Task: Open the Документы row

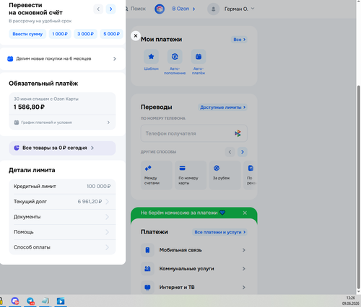Action: click(x=62, y=217)
